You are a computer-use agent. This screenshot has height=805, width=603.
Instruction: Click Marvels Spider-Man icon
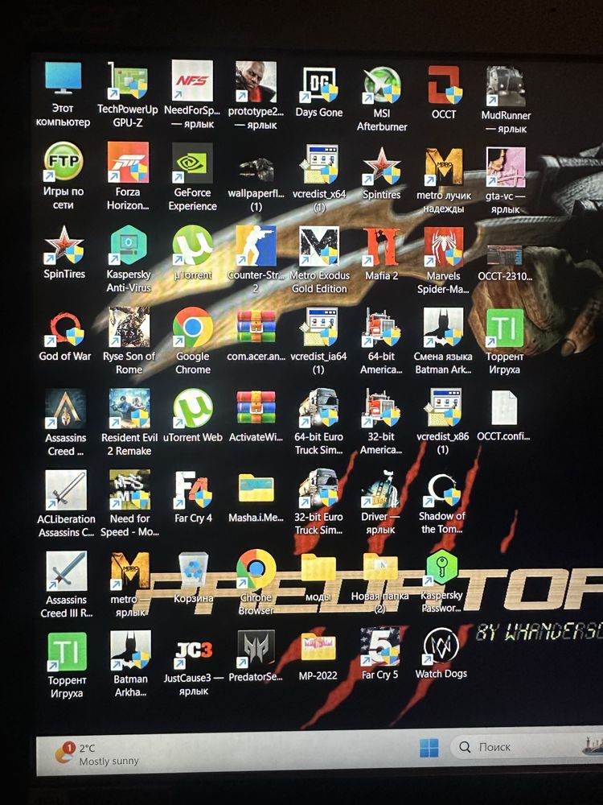[x=444, y=247]
